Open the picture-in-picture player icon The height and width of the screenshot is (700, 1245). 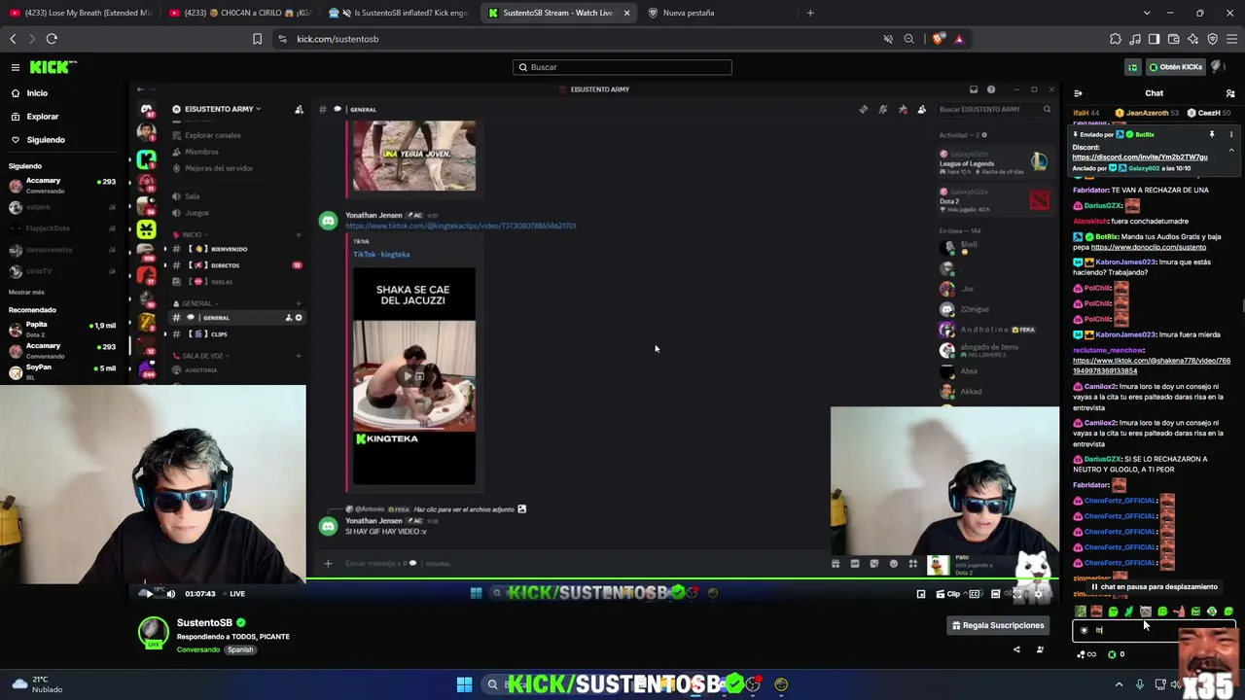coord(921,594)
